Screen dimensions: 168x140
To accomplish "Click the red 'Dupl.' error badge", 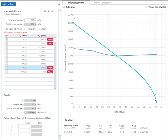I will coord(50,68).
